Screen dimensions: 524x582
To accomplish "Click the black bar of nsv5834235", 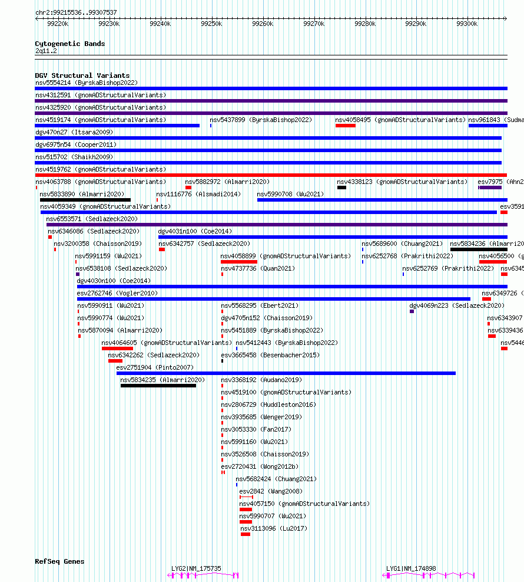I will 158,386.
